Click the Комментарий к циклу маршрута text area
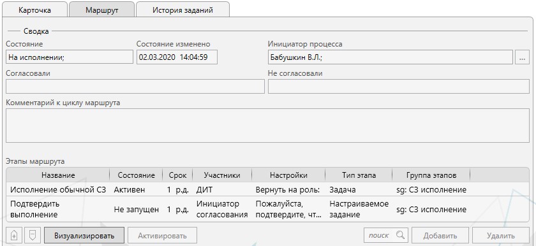Image resolution: width=536 pixels, height=246 pixels. [x=267, y=125]
